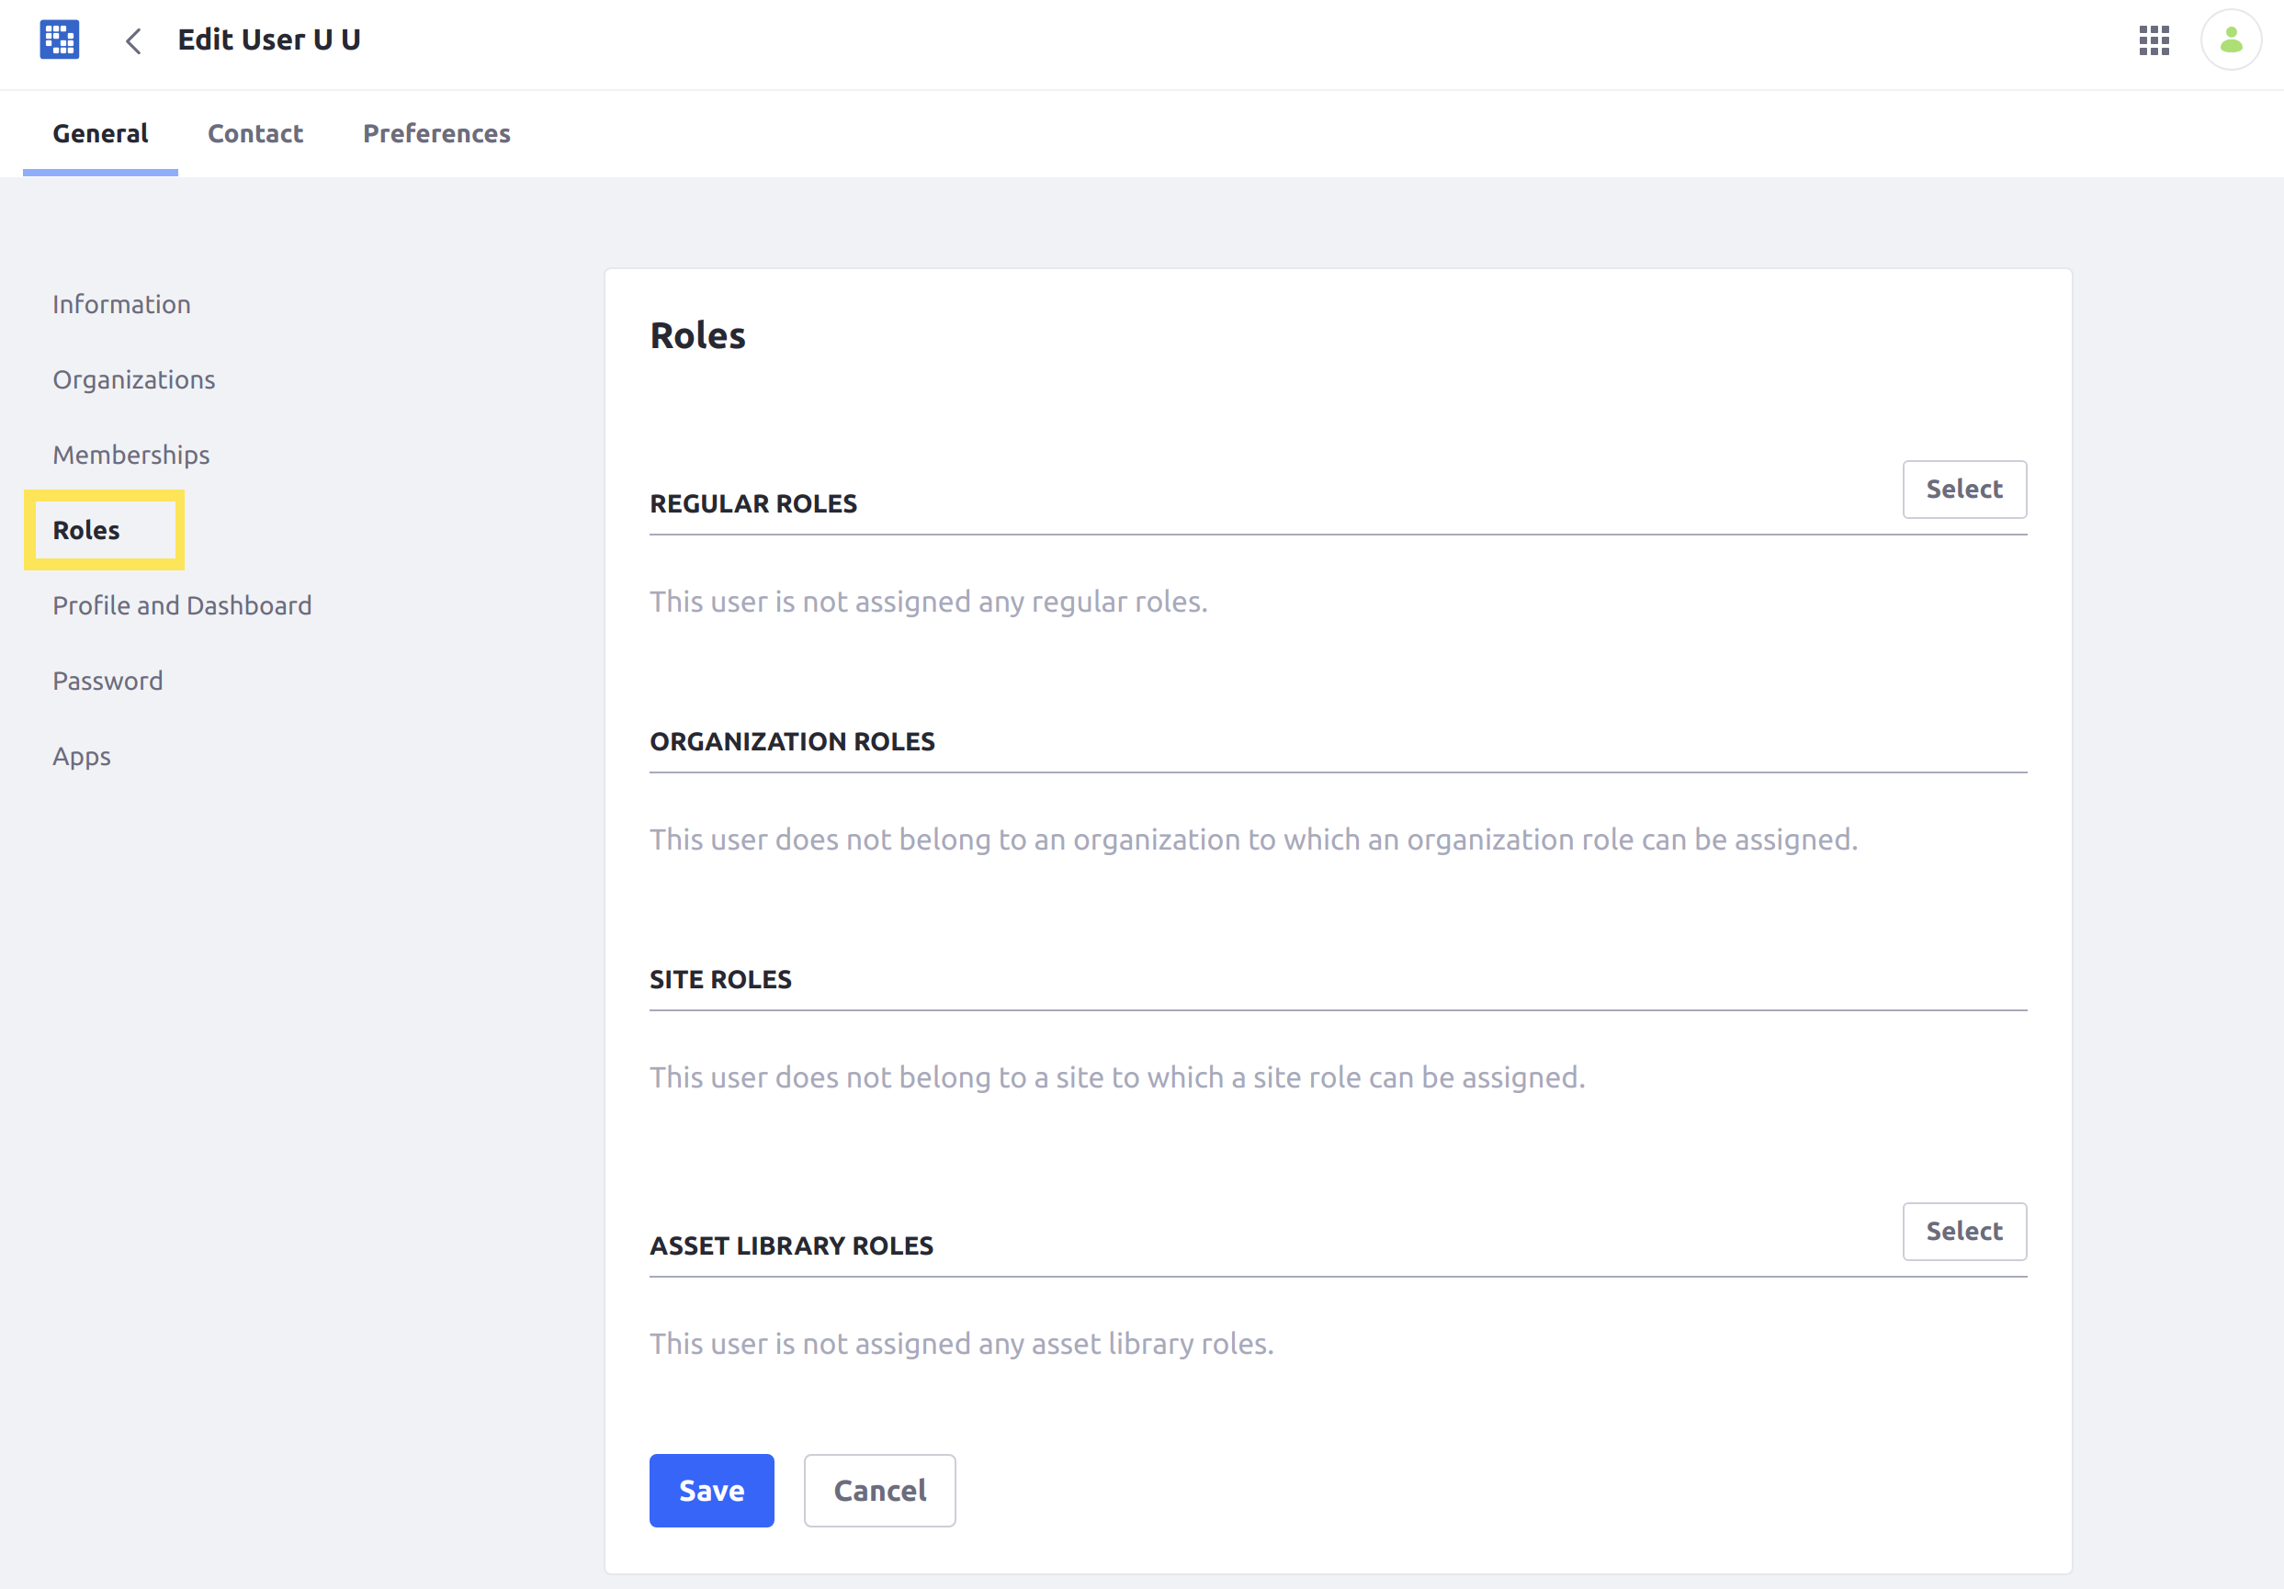
Task: Click the user avatar icon top right
Action: (2230, 39)
